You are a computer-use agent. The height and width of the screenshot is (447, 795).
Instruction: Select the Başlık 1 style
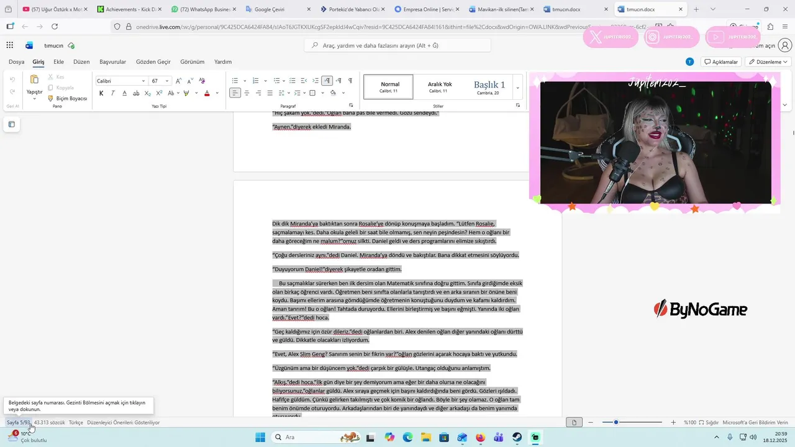coord(489,87)
